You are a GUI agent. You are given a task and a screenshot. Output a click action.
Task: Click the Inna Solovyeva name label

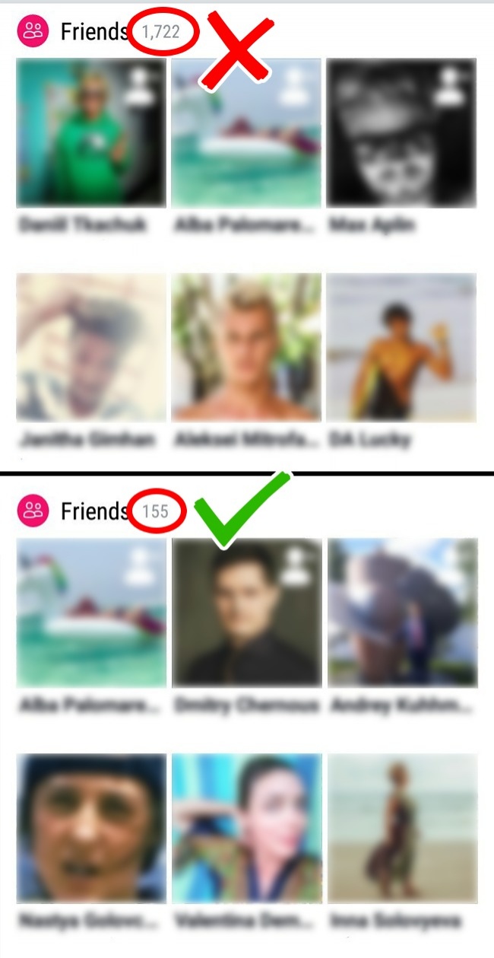[x=394, y=921]
